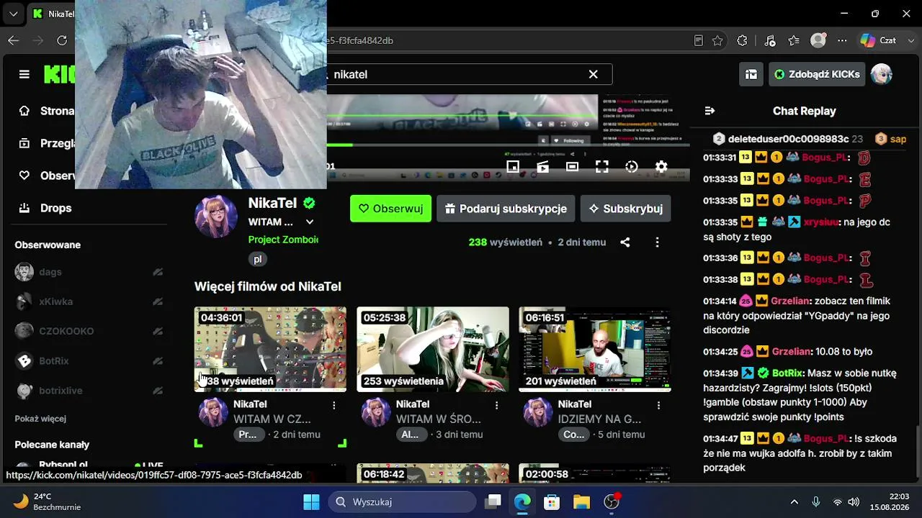This screenshot has width=922, height=518.
Task: Click the Wyszukaj taskbar search box
Action: pos(403,502)
